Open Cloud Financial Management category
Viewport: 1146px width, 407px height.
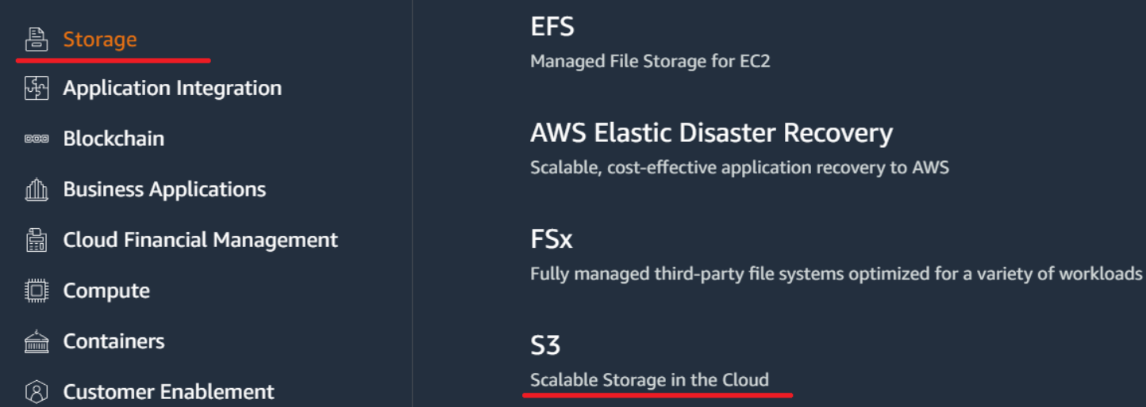pyautogui.click(x=200, y=240)
